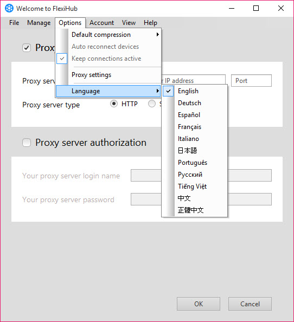Screen dimensions: 294x322
Task: Switch language to Português
Action: coord(194,163)
